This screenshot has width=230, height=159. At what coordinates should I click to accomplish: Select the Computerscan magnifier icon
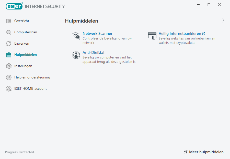tap(8, 32)
